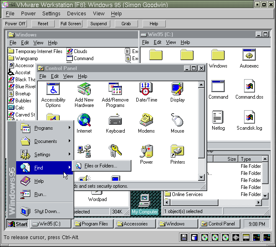Select the Netlog text file icon
Screen dimensions: 276x247
coord(218,121)
